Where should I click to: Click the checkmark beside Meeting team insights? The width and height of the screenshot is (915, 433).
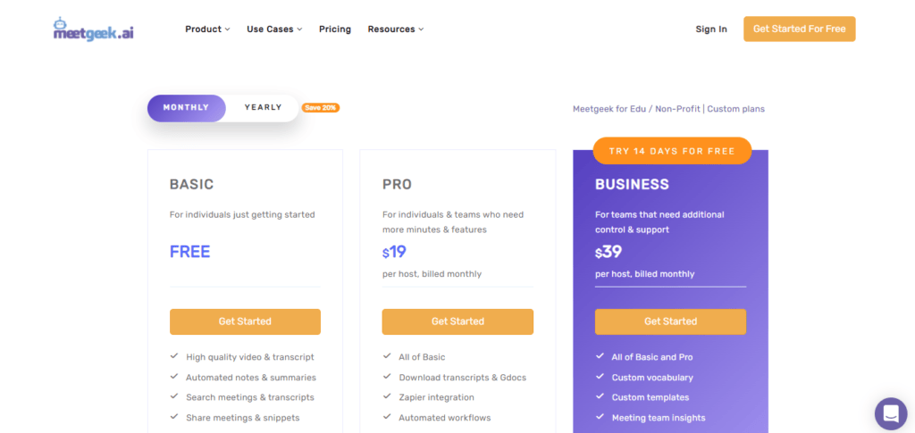(x=600, y=418)
